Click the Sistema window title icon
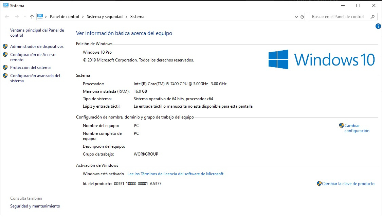382x217 pixels. click(x=6, y=5)
